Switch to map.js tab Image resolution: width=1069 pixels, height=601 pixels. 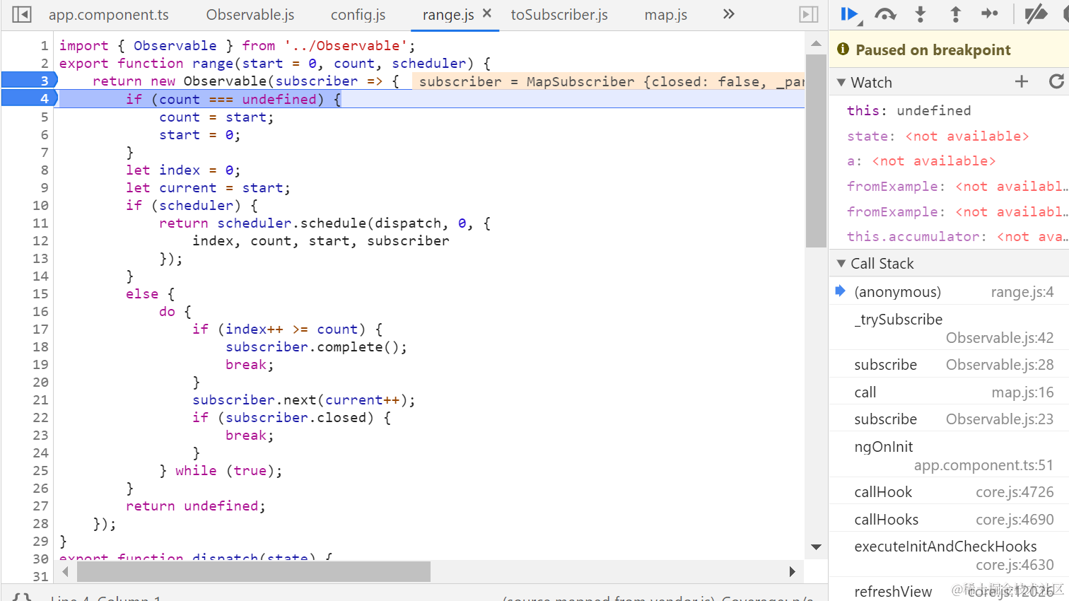[666, 15]
